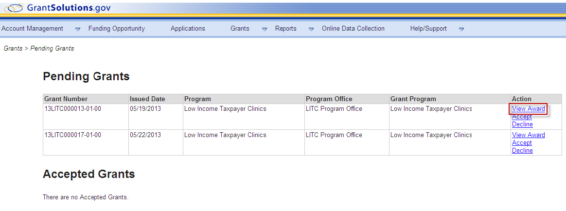Select the Reports menu item
The image size is (566, 211).
(285, 29)
